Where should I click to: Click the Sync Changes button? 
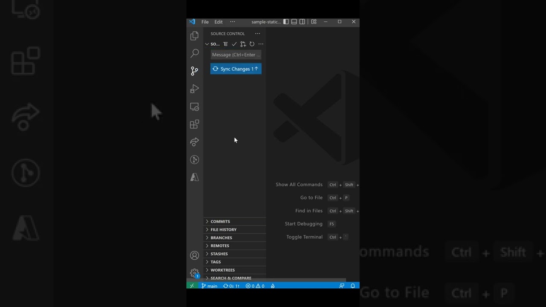[236, 69]
